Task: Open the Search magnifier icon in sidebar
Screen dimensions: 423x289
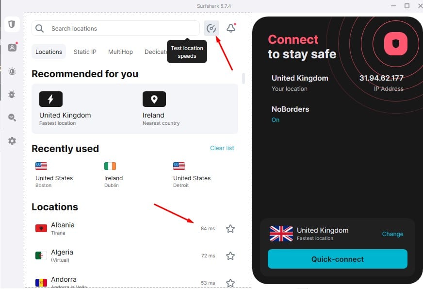Action: [x=12, y=118]
